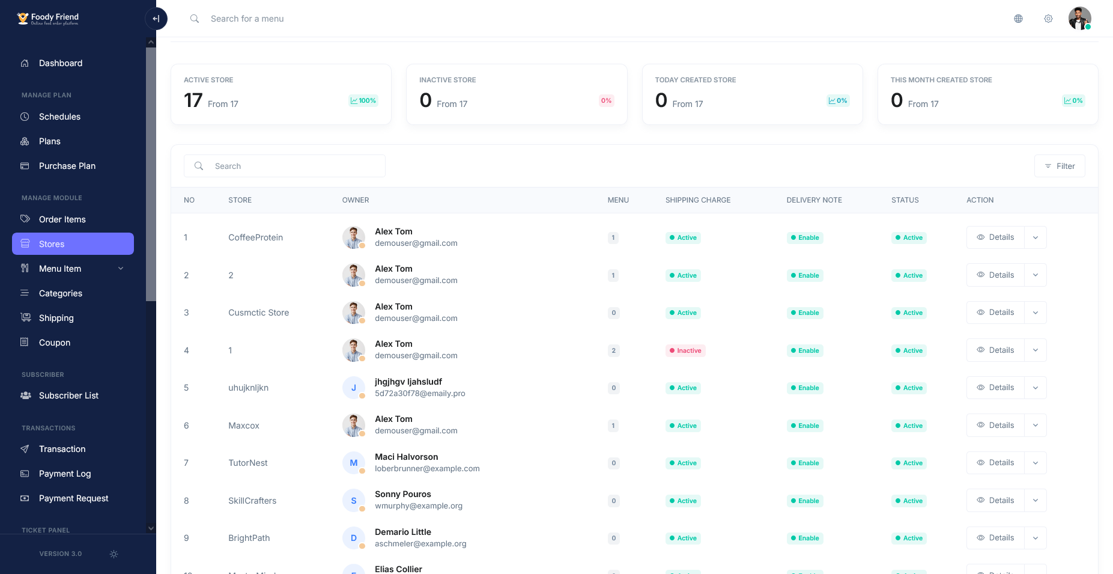The width and height of the screenshot is (1113, 574).
Task: Open Coupon in sidebar
Action: [73, 343]
